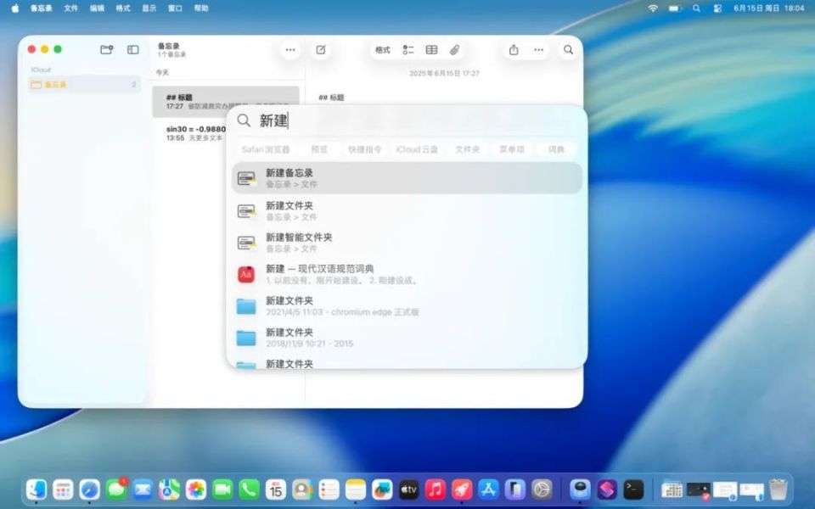Toggle the Notes sidebar visibility icon
This screenshot has width=815, height=509.
tap(133, 49)
